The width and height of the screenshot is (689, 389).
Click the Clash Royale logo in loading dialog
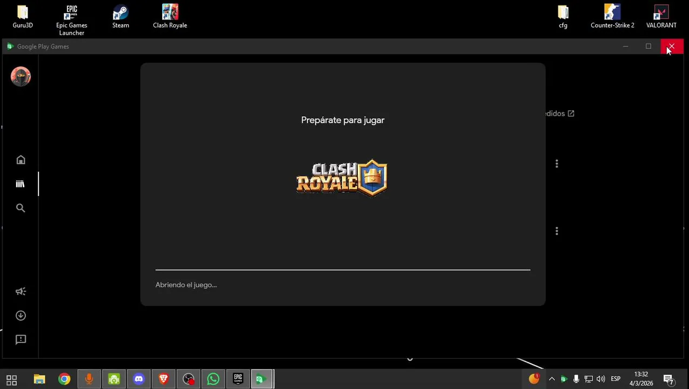pyautogui.click(x=342, y=178)
